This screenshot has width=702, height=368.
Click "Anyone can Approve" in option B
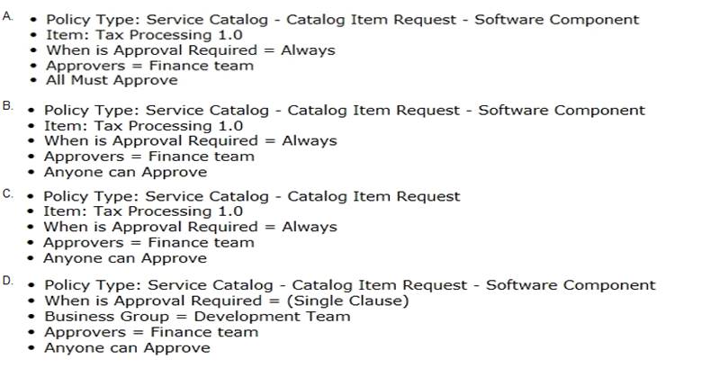pos(125,172)
